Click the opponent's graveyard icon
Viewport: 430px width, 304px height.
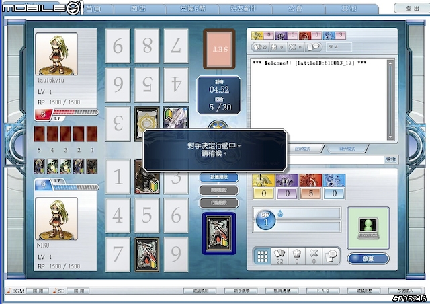pos(277,47)
